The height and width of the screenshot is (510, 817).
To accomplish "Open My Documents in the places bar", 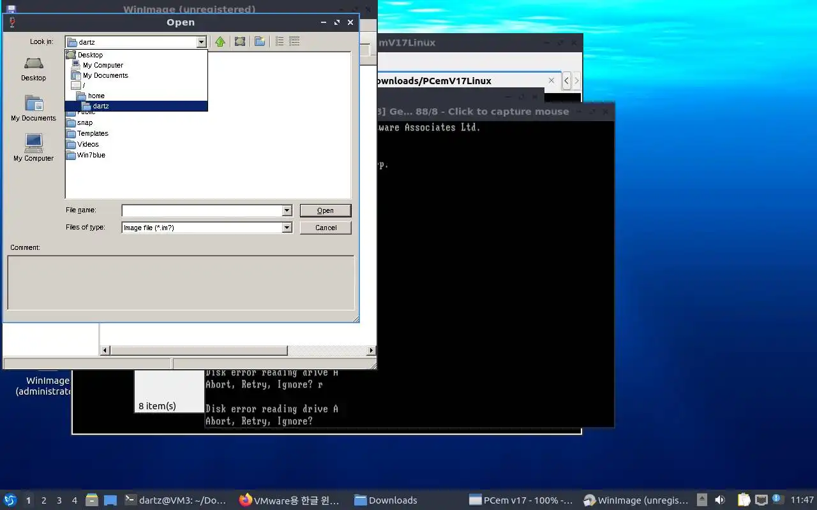I will pos(33,108).
